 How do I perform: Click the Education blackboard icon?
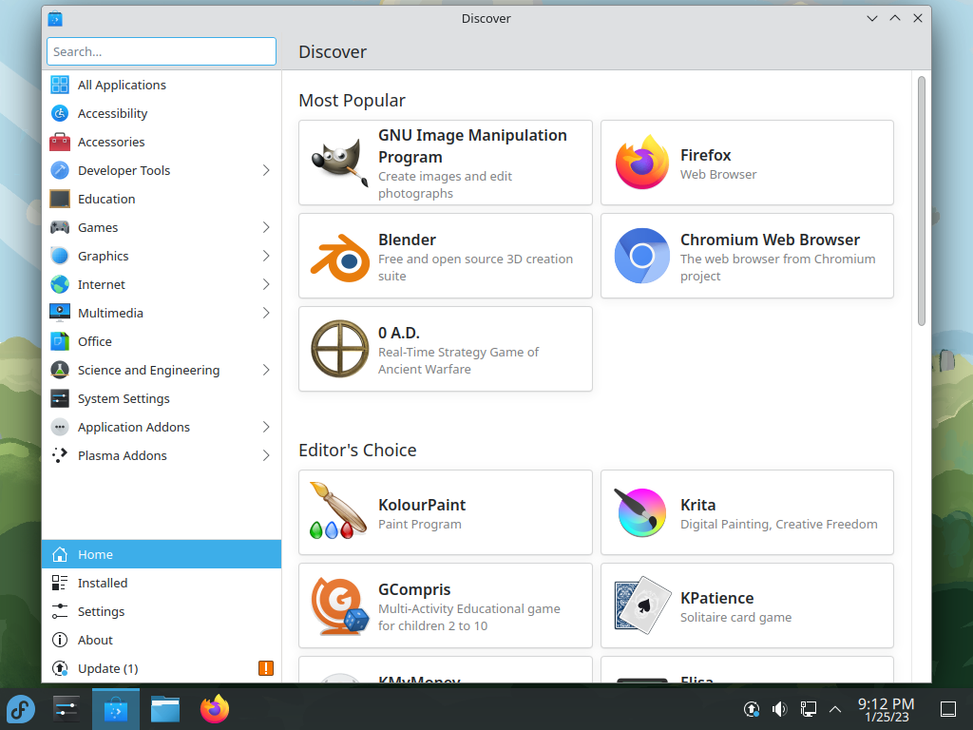60,199
